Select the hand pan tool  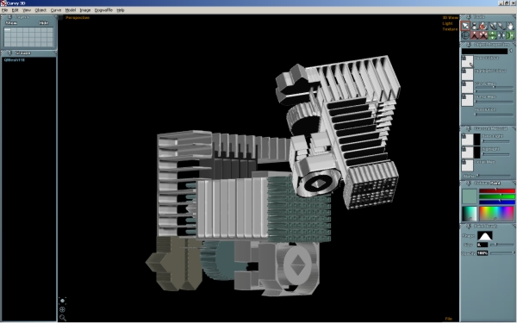pyautogui.click(x=510, y=26)
